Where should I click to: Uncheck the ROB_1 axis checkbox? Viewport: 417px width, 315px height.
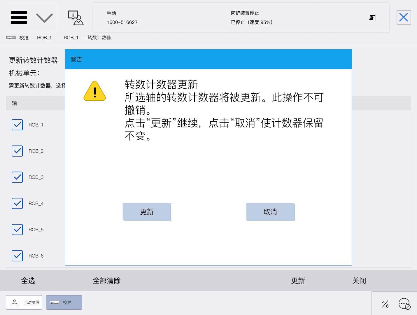point(17,125)
